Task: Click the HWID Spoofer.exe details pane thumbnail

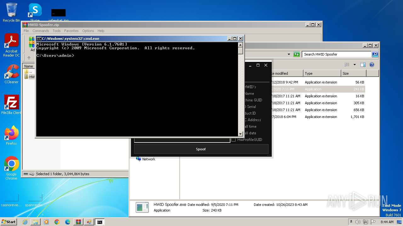Action: pyautogui.click(x=142, y=207)
